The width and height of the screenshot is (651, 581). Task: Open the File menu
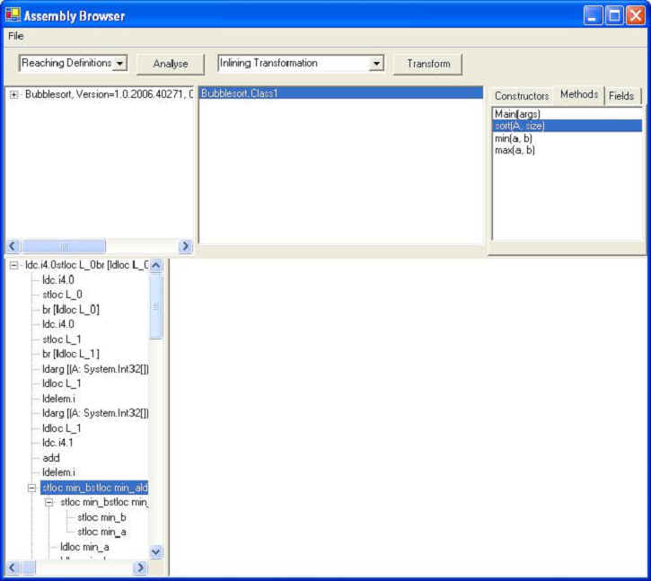pyautogui.click(x=16, y=36)
